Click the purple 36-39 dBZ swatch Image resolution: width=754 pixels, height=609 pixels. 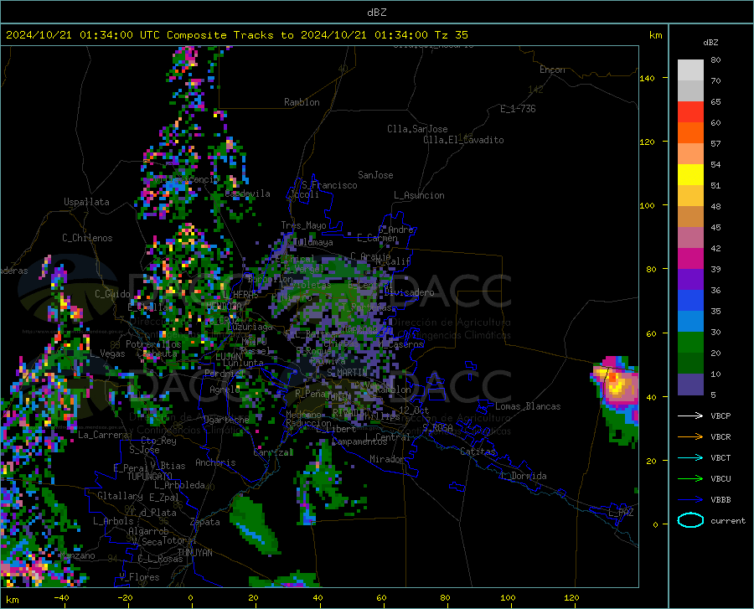(x=690, y=280)
